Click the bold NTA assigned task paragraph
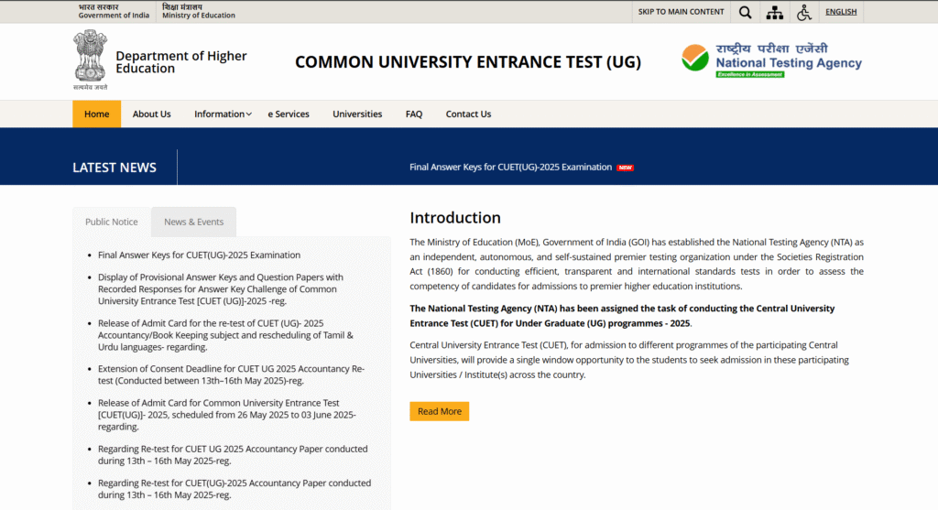This screenshot has width=938, height=510. (622, 316)
